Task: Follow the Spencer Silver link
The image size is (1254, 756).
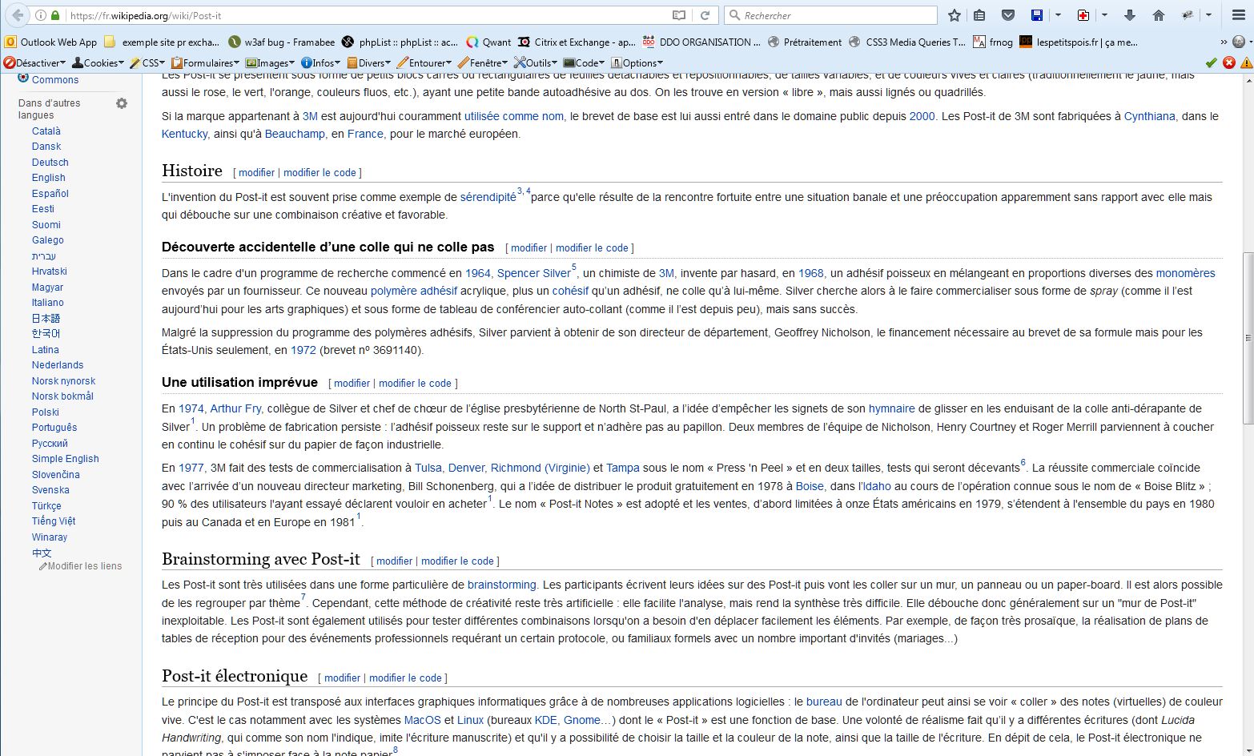Action: pos(533,273)
